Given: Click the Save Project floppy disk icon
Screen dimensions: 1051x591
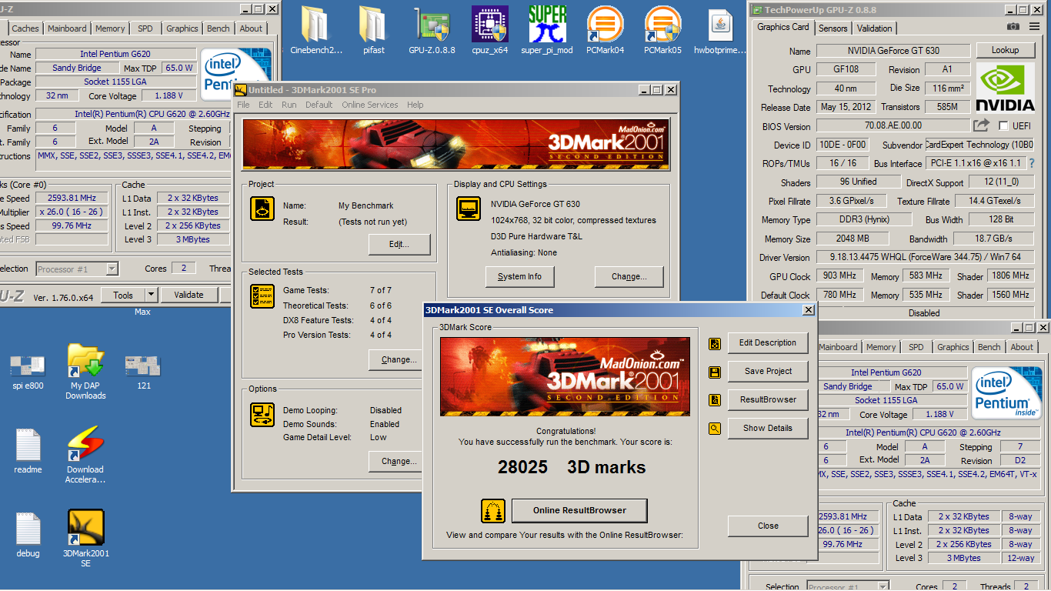Looking at the screenshot, I should (x=715, y=372).
